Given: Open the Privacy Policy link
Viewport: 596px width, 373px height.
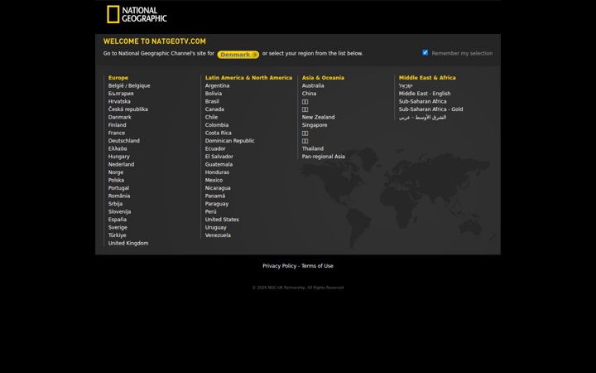Looking at the screenshot, I should pos(280,266).
